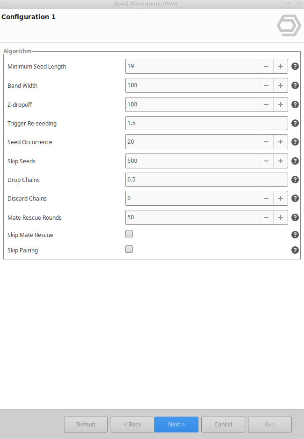Decrease the Band Width value

click(x=266, y=85)
